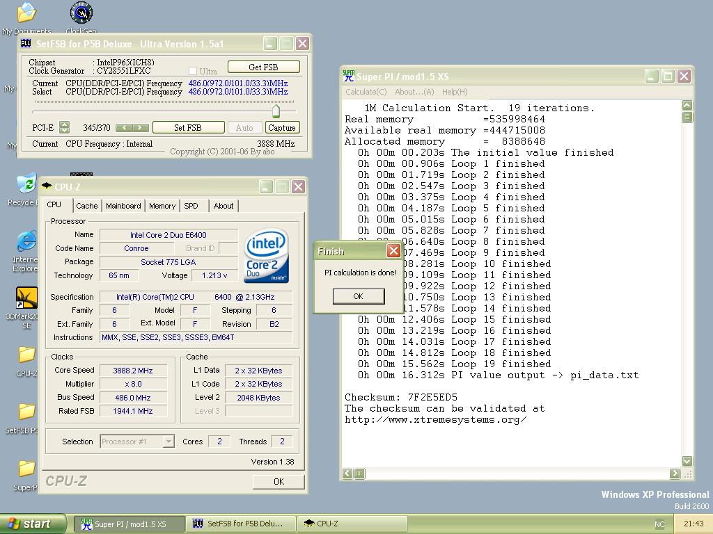Click the Name field Intel Core 2 Duo E6400
The height and width of the screenshot is (534, 713).
tap(169, 235)
